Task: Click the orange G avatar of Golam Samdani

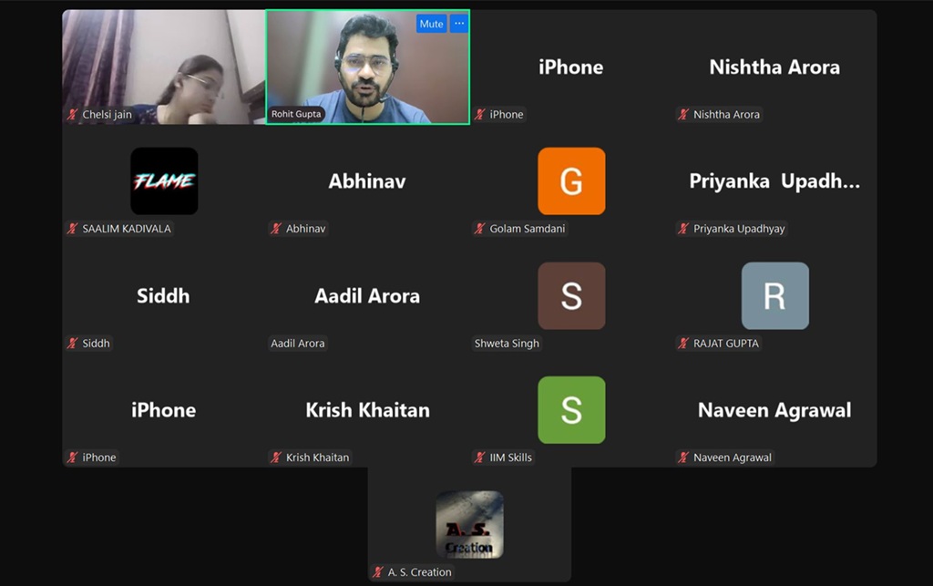Action: [571, 180]
